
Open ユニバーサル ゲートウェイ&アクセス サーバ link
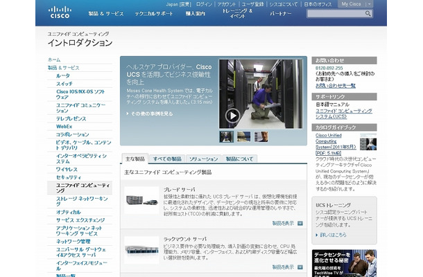click(x=81, y=252)
